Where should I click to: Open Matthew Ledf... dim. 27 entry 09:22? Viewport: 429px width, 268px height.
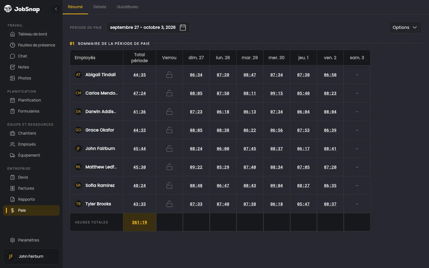coord(196,167)
